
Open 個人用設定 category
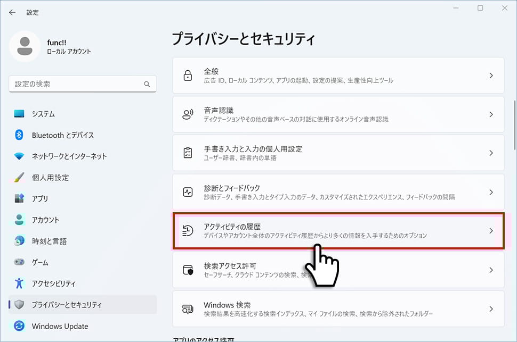[x=83, y=178]
